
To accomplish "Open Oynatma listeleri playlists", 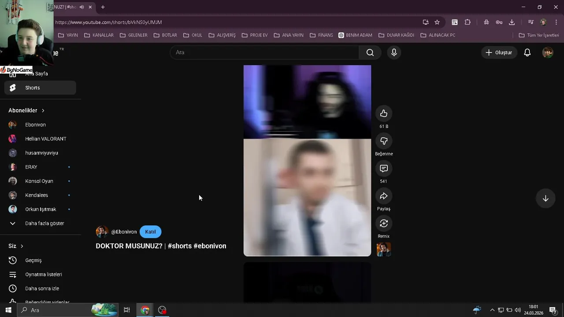I will (x=40, y=274).
